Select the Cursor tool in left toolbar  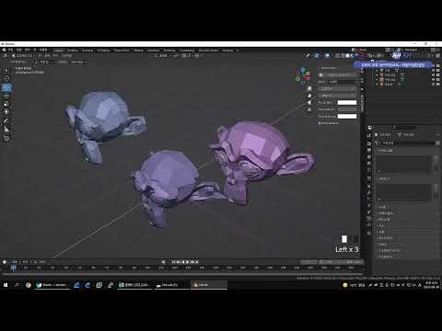tap(6, 78)
